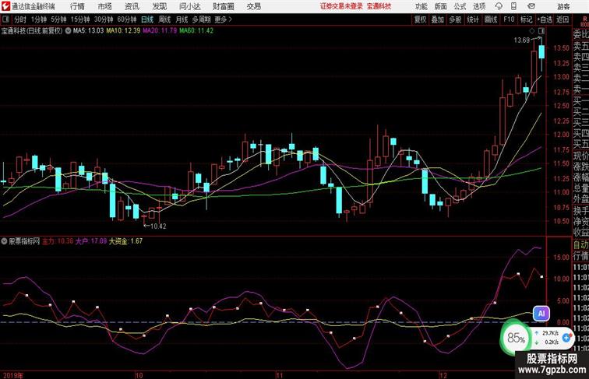Viewport: 589px width, 379px height.
Task: Click the 返回 back button
Action: click(563, 19)
